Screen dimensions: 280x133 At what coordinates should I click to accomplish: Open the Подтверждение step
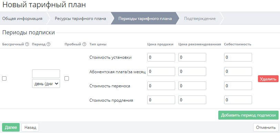pos(200,19)
